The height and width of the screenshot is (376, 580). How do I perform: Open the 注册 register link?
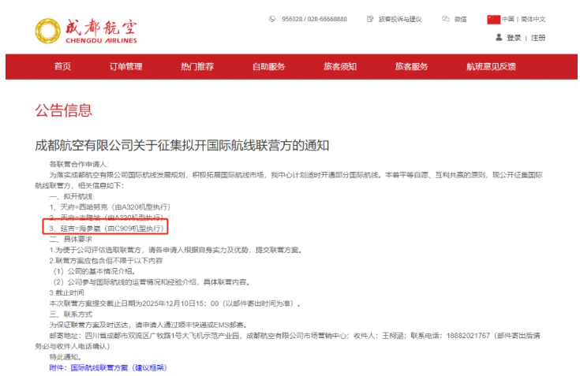click(538, 38)
